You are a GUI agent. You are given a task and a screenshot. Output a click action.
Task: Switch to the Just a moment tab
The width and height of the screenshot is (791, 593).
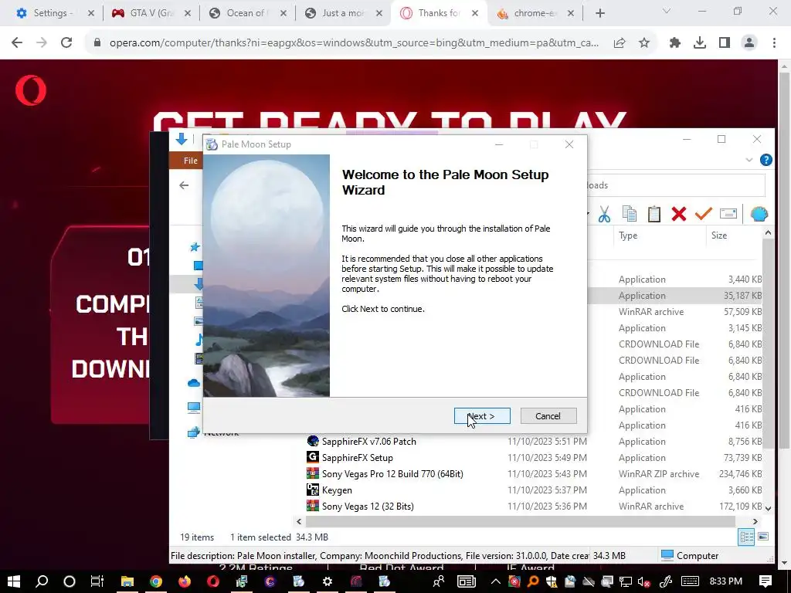(343, 13)
